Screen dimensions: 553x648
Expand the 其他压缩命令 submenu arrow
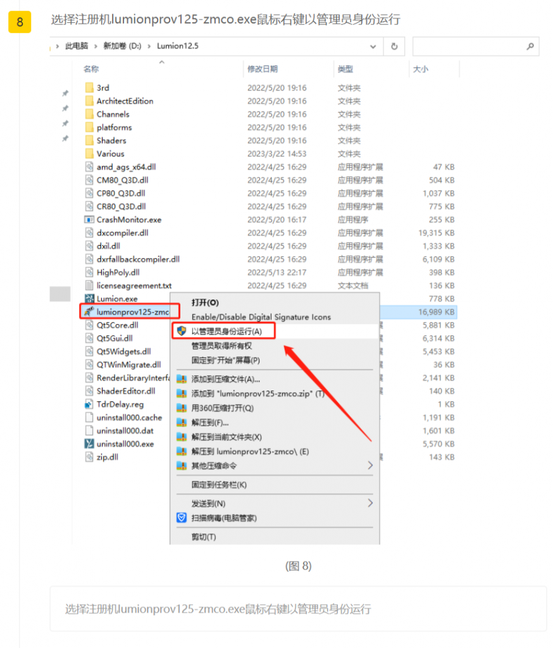pyautogui.click(x=370, y=466)
